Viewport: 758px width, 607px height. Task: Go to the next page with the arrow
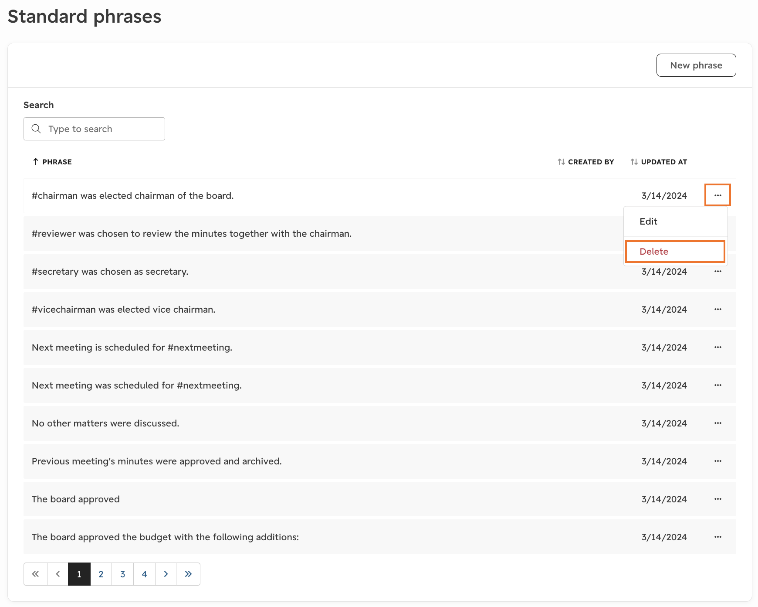click(166, 574)
